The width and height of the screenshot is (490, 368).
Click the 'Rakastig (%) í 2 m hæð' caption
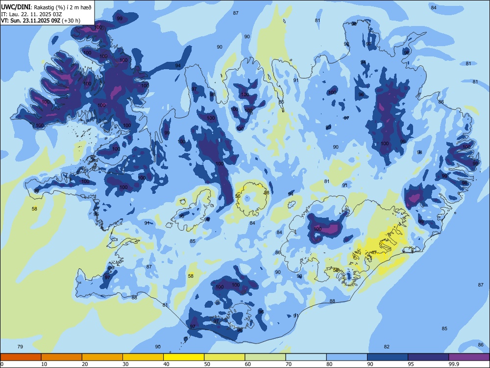tap(63, 7)
